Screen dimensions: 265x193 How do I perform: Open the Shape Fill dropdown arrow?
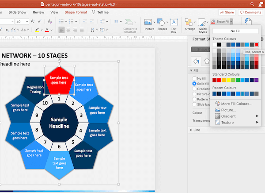(x=231, y=22)
